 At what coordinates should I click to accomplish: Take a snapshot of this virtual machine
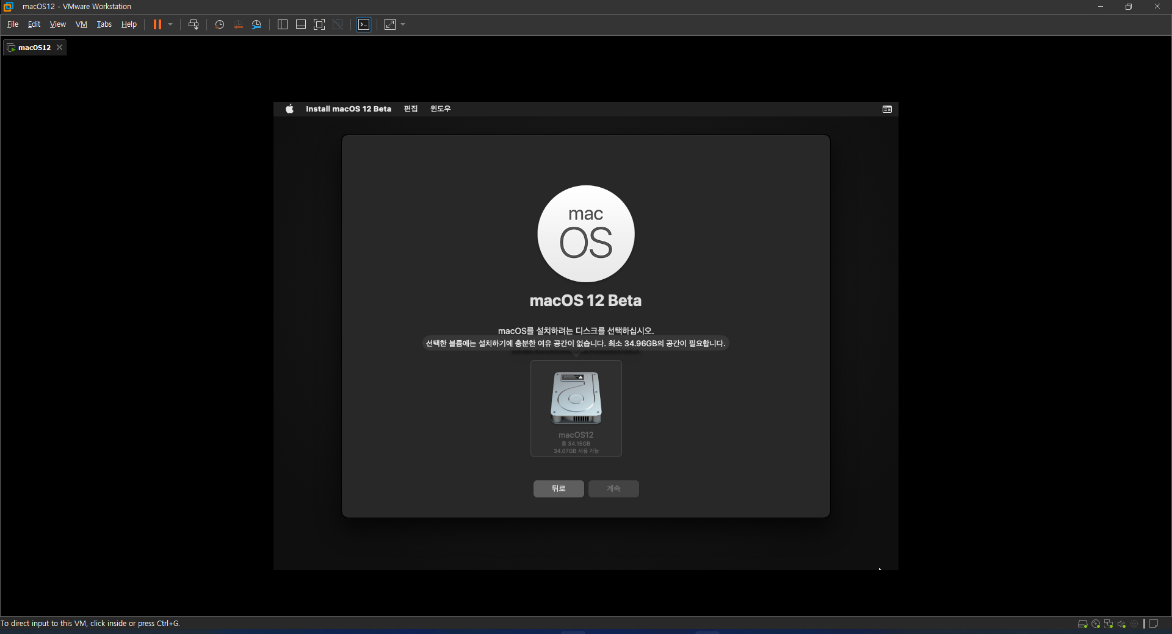pos(220,24)
